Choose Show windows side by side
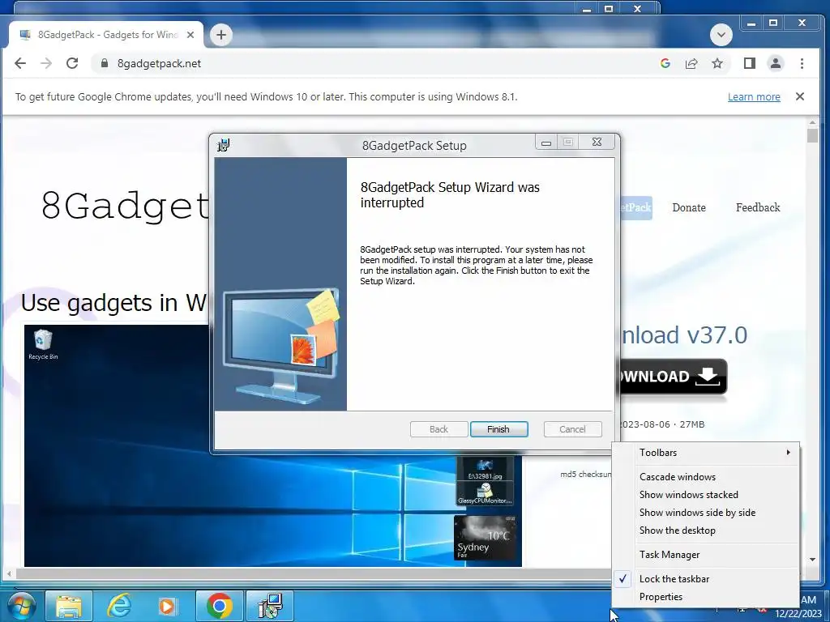830x622 pixels. 717,513
